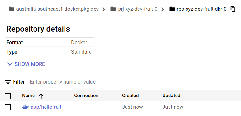The image size is (241, 116).
Task: Sort table by Name column header
Action: coord(28,96)
